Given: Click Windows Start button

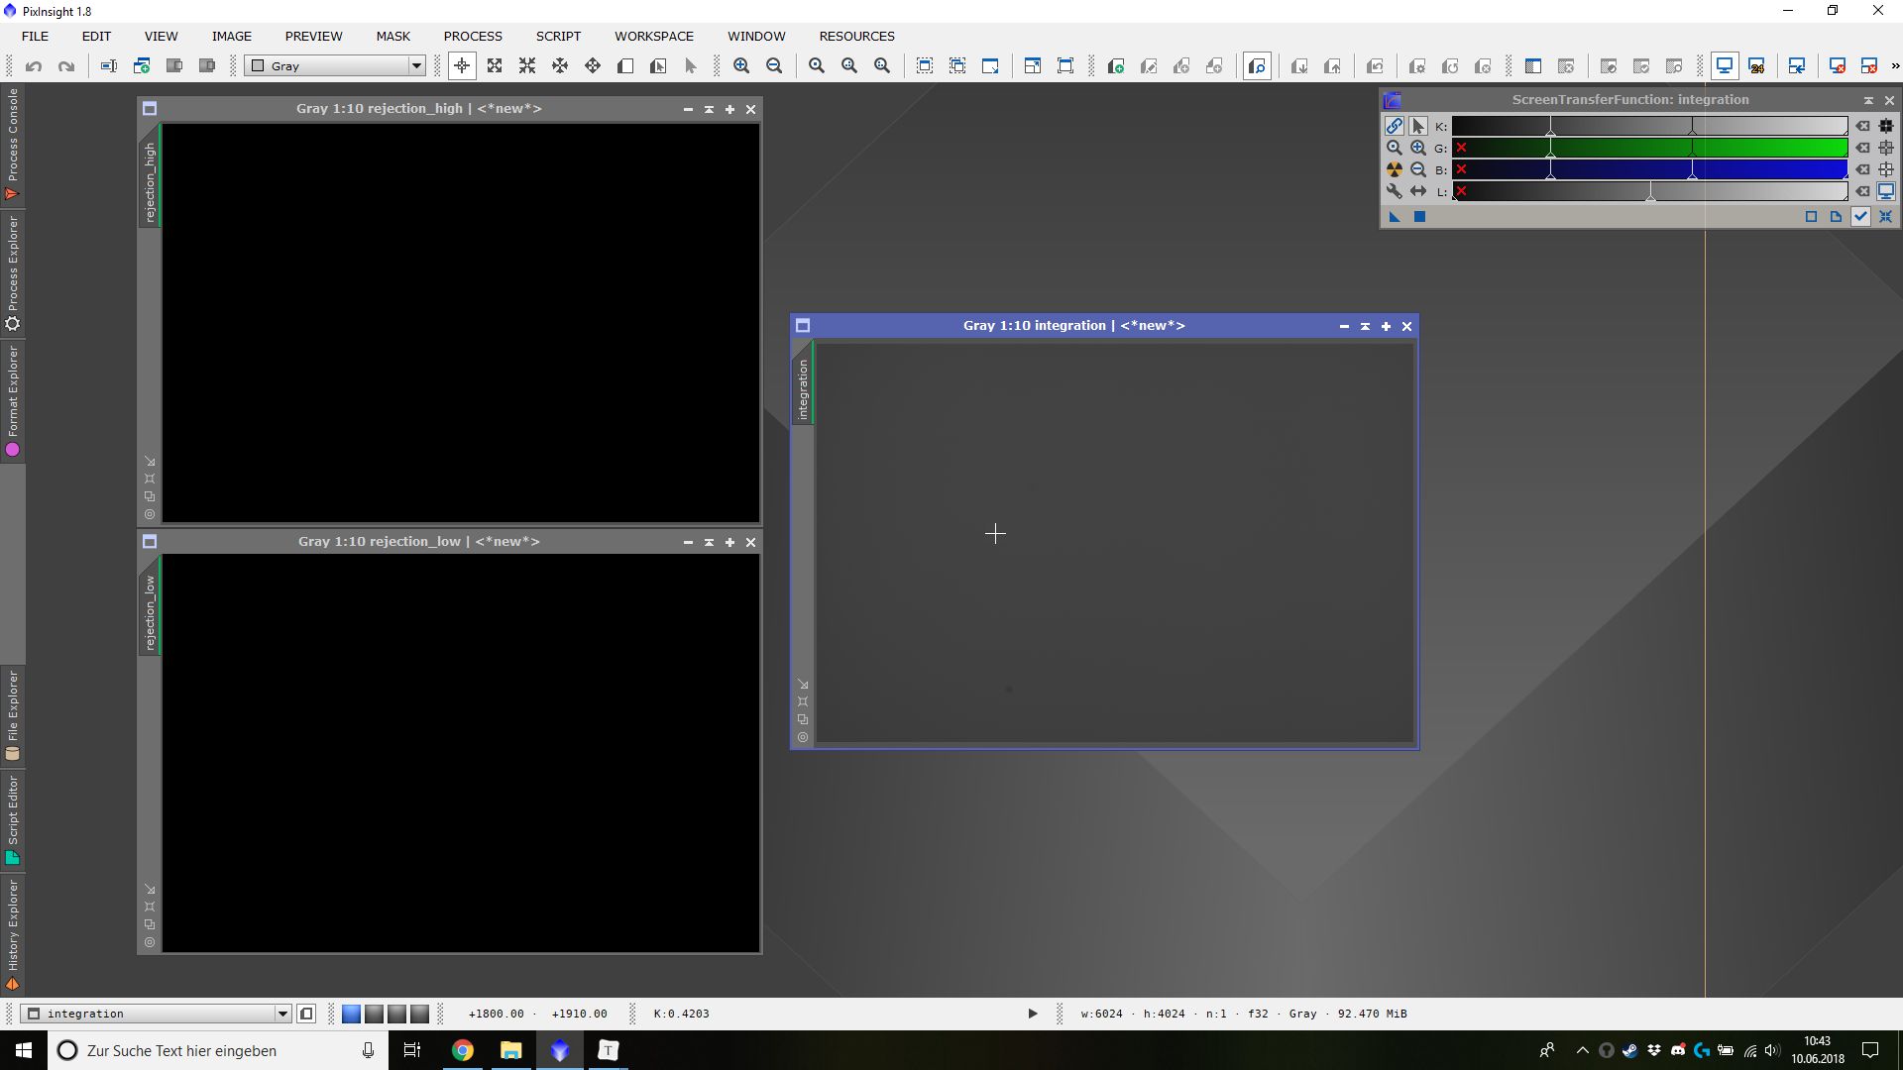Looking at the screenshot, I should point(24,1050).
